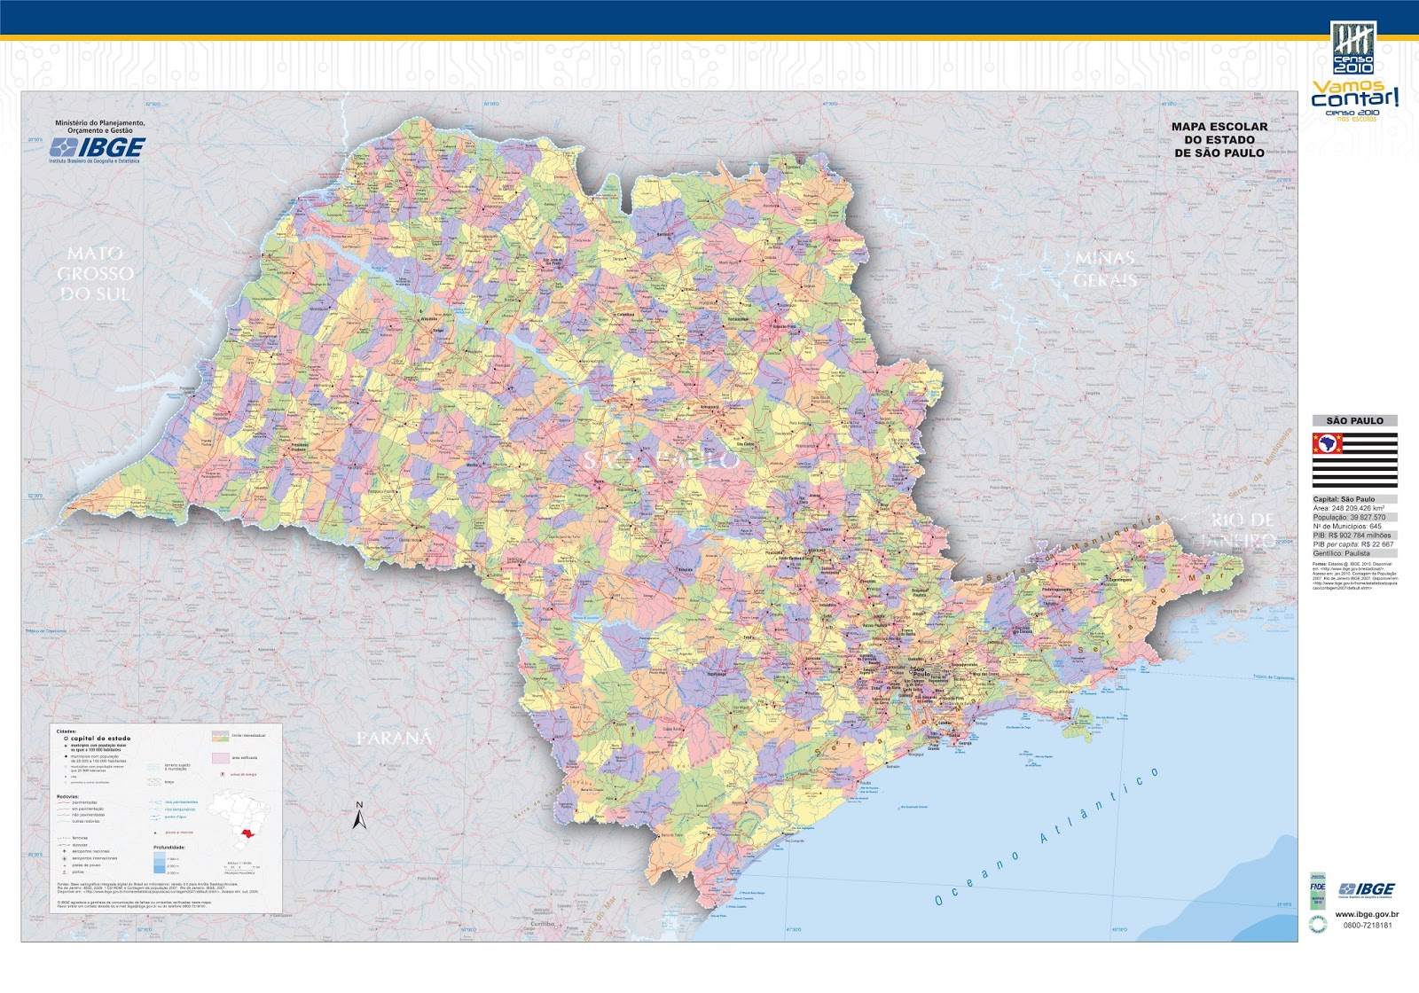The height and width of the screenshot is (993, 1419).
Task: Expand the Profundidade depth section
Action: click(x=169, y=848)
